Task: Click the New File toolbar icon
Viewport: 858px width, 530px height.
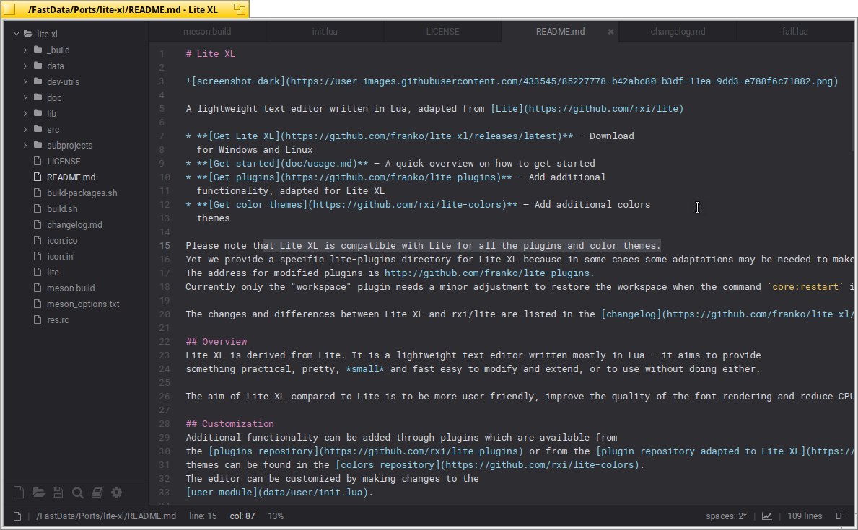Action: point(19,493)
